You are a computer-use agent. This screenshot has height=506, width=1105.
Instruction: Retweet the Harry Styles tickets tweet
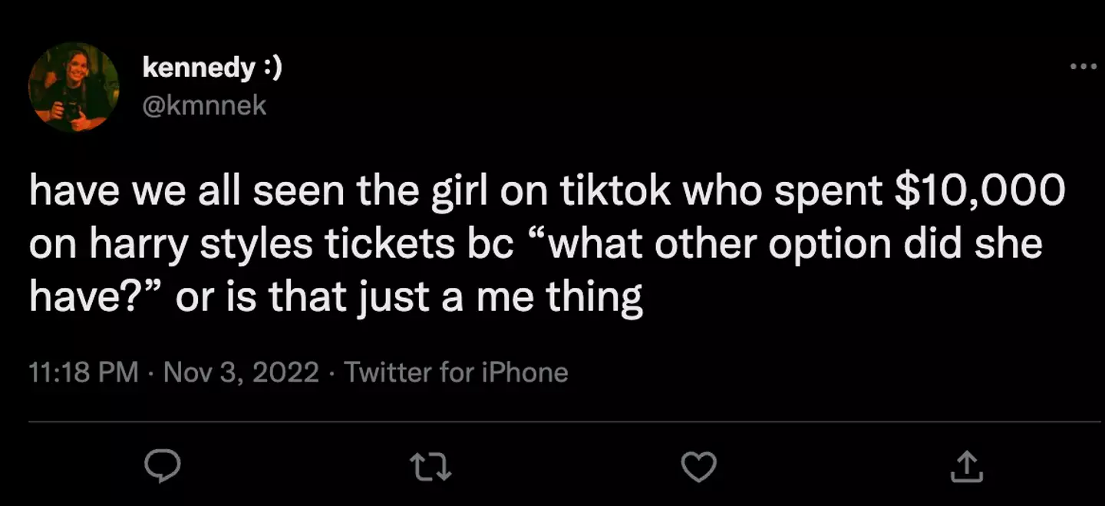[430, 465]
